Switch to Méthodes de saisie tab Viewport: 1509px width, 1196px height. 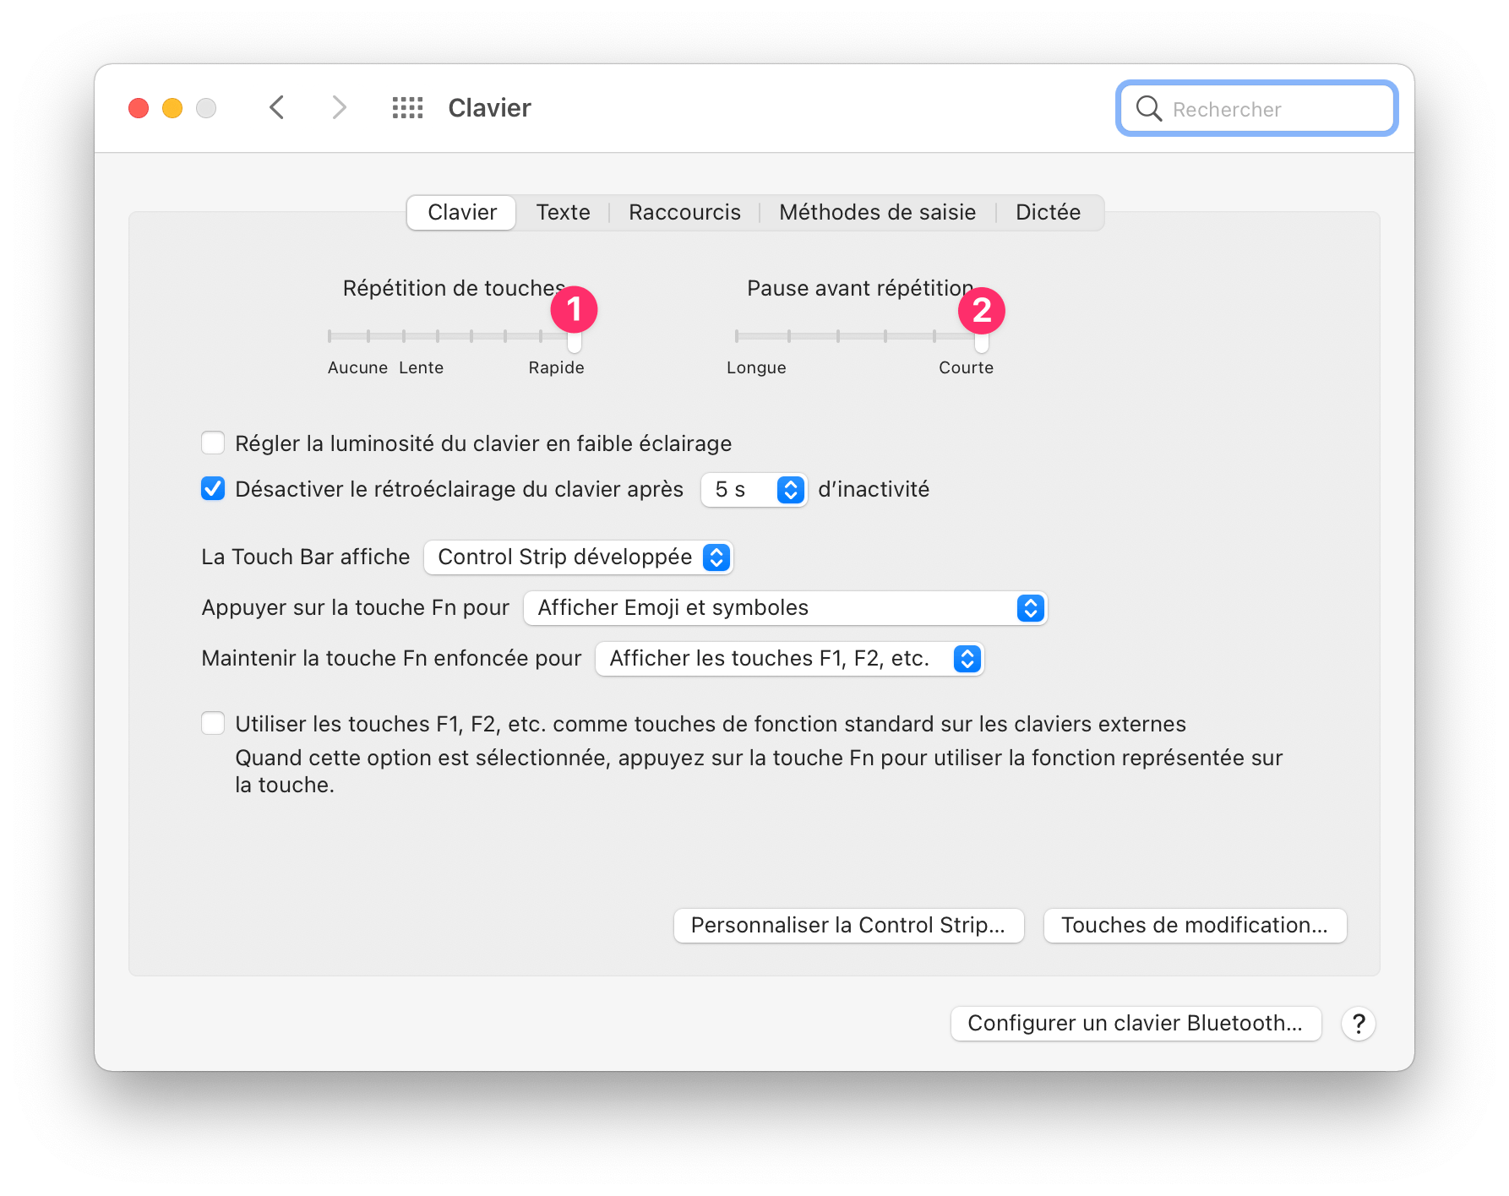pyautogui.click(x=877, y=213)
